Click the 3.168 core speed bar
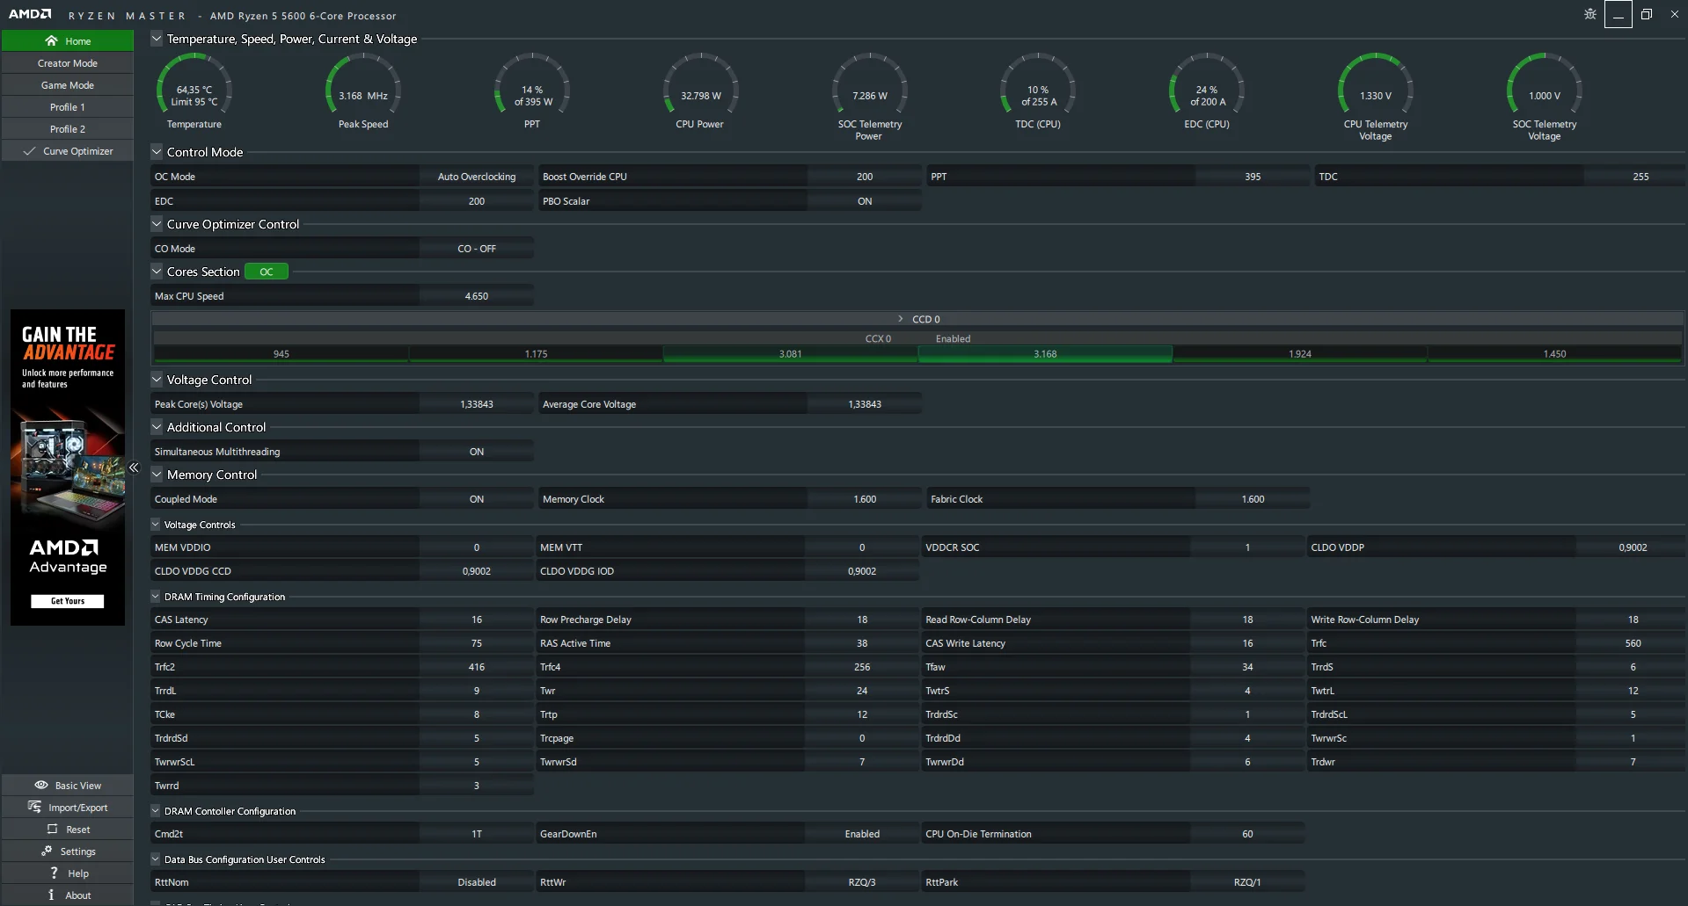 pos(1044,354)
